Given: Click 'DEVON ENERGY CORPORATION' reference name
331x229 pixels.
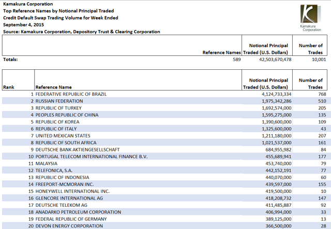Looking at the screenshot, I should coord(69,226).
